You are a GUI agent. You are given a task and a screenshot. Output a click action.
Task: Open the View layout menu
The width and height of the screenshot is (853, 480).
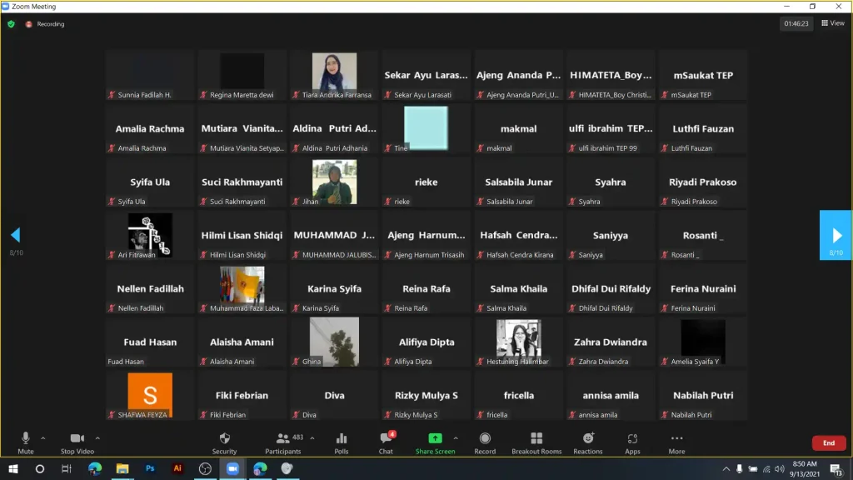click(833, 22)
